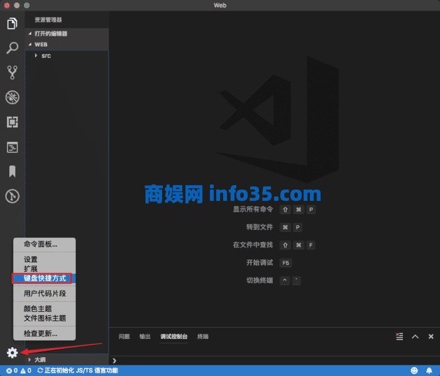Click the 在文件中查找 shortcut hint
Screen dimensions: 440x376
253,245
